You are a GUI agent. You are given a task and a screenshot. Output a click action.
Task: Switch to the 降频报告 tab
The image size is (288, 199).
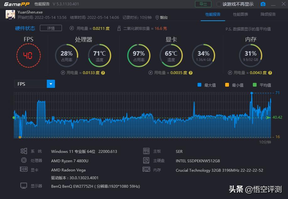click(x=268, y=15)
